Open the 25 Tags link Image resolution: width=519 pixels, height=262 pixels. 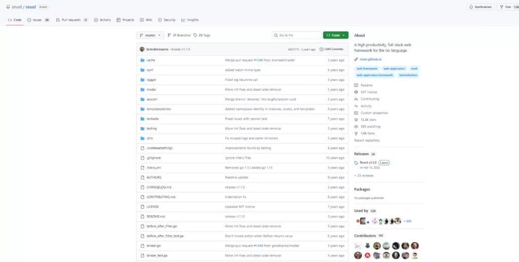pyautogui.click(x=202, y=35)
